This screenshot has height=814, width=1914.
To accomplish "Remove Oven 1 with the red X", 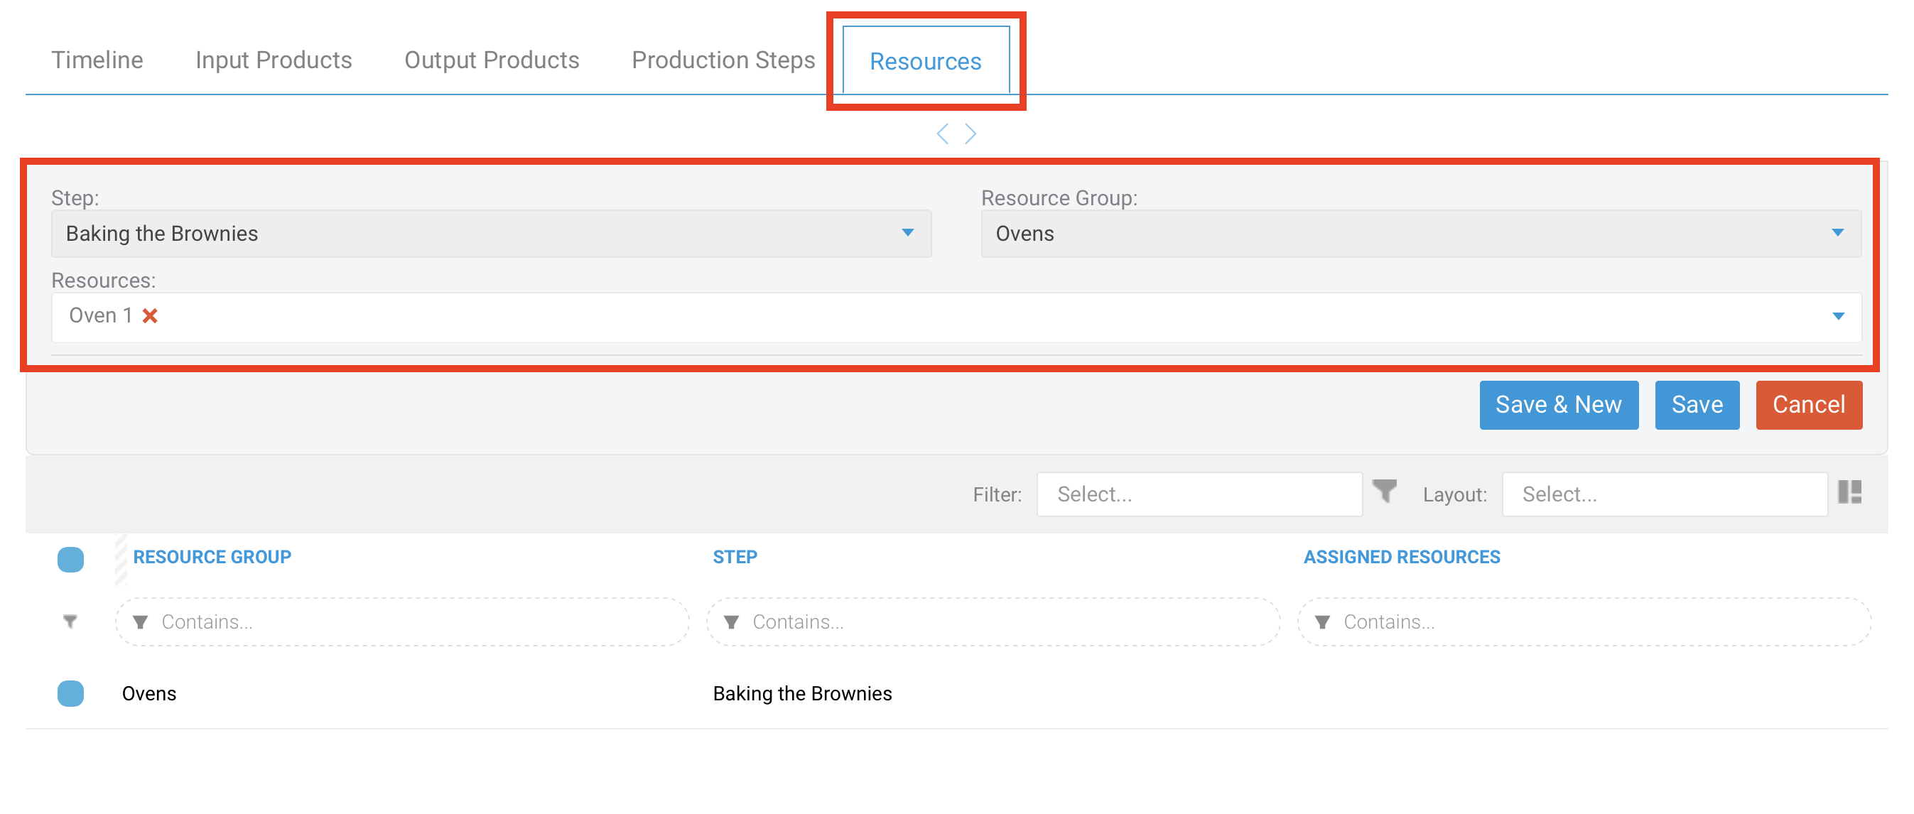I will (150, 315).
